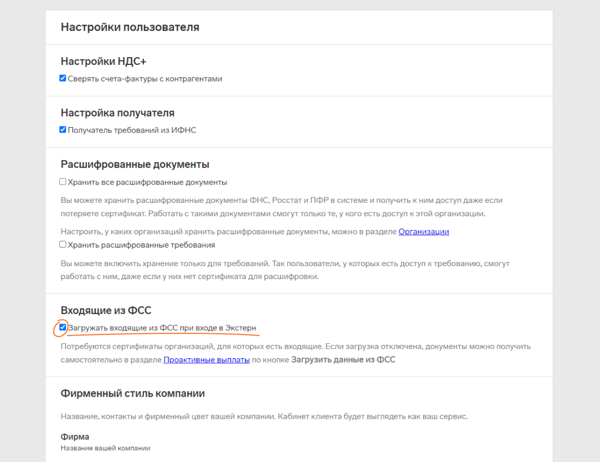600x462 pixels.
Task: Click the Настройки НДС+ section heading
Action: click(x=103, y=62)
